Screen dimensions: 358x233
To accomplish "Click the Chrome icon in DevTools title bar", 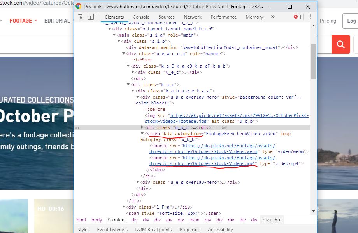I will 79,6.
